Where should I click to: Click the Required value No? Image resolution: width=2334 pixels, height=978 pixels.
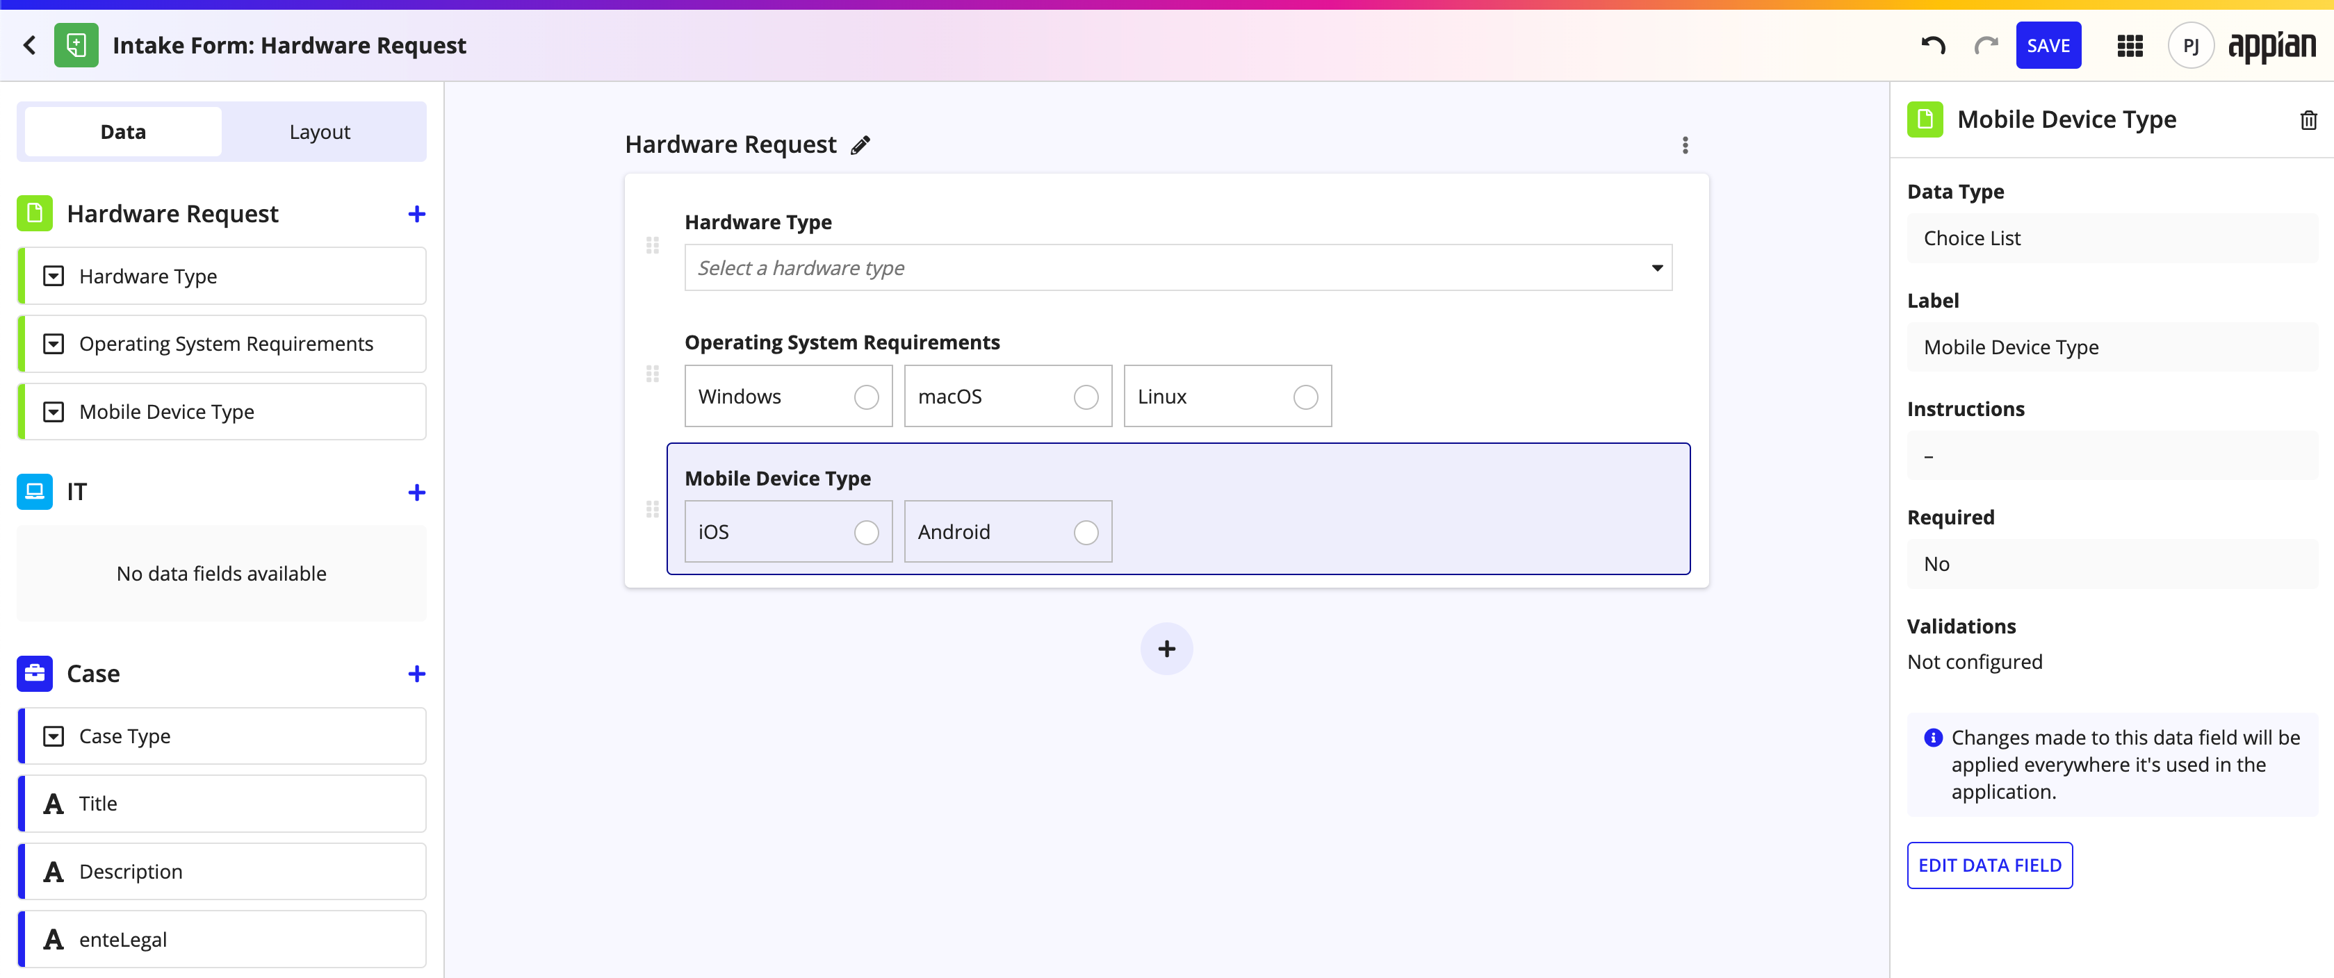click(x=2112, y=564)
